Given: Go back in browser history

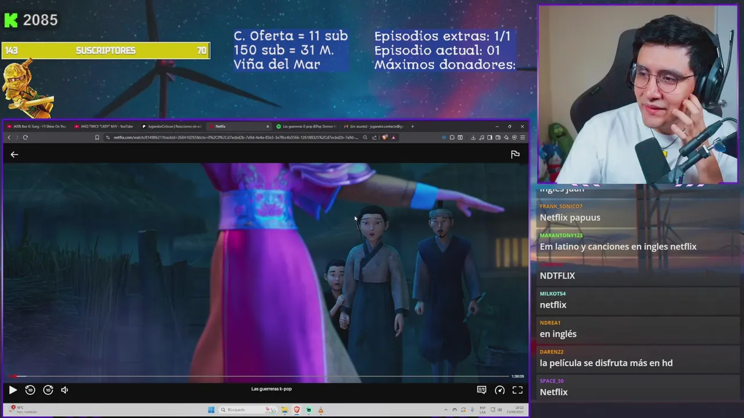Looking at the screenshot, I should coord(9,138).
